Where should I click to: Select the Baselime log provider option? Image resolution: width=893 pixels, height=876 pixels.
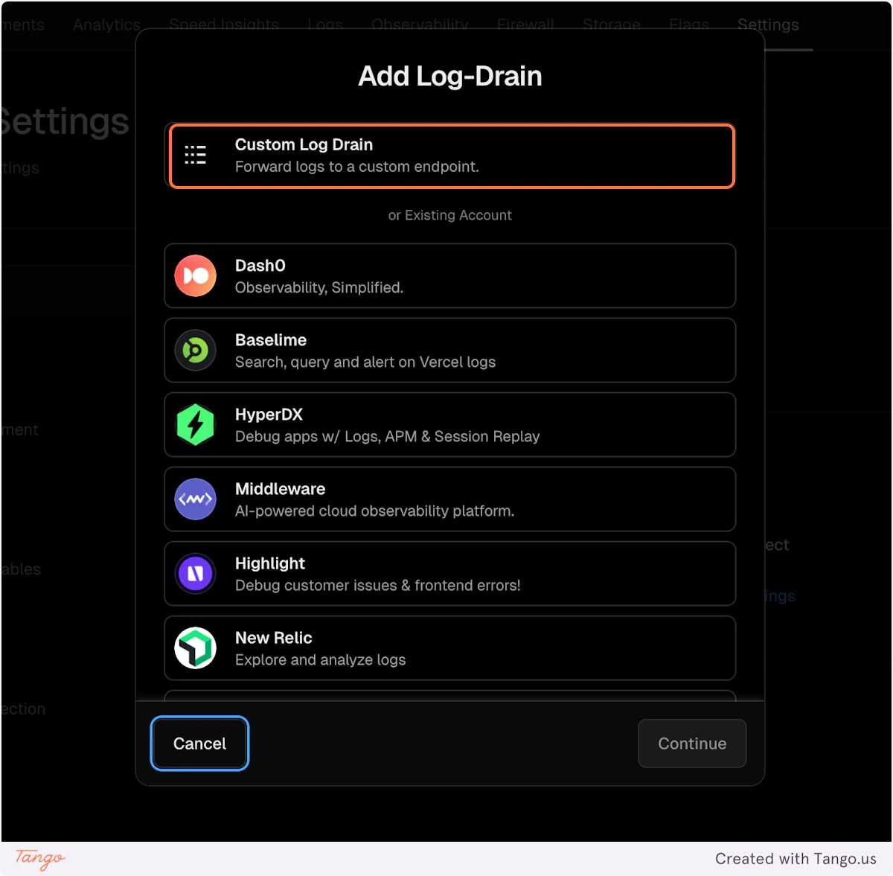[449, 350]
